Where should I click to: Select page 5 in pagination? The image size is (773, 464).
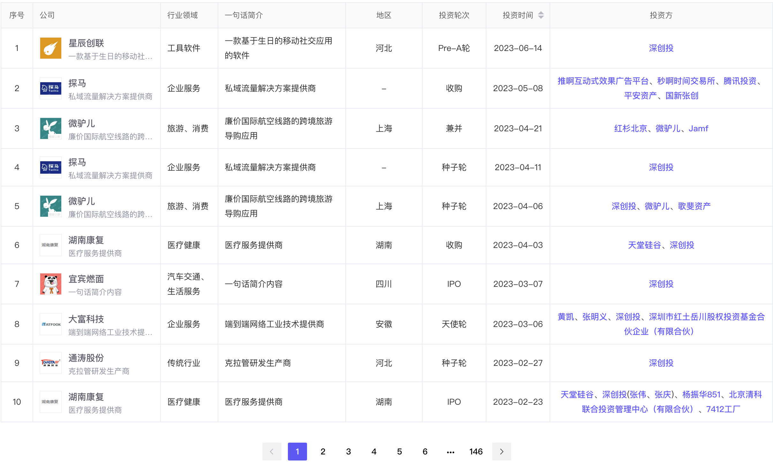pos(399,451)
